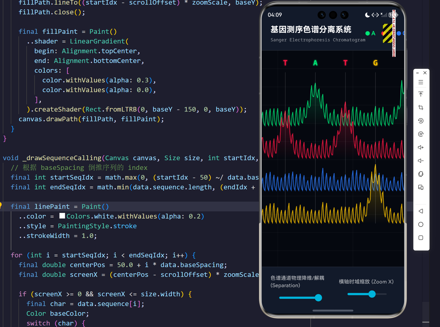
Task: Pin emulator window always on top
Action: [421, 94]
